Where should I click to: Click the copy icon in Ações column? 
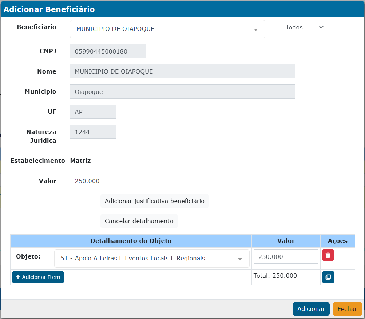pyautogui.click(x=328, y=277)
